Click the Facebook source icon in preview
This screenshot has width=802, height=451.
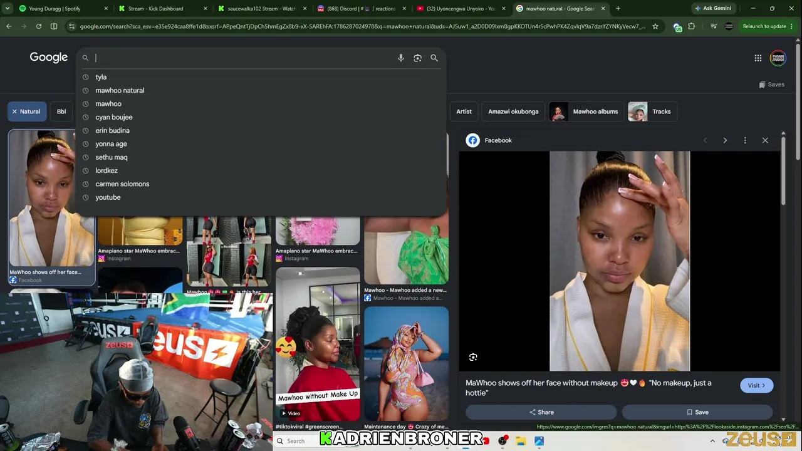click(472, 140)
